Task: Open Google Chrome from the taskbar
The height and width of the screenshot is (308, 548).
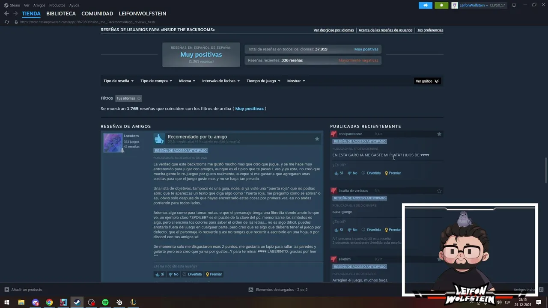Action: point(49,302)
